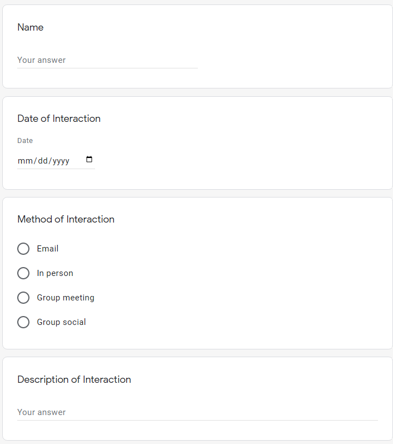
Task: Click the Description of Interaction heading
Action: point(74,379)
